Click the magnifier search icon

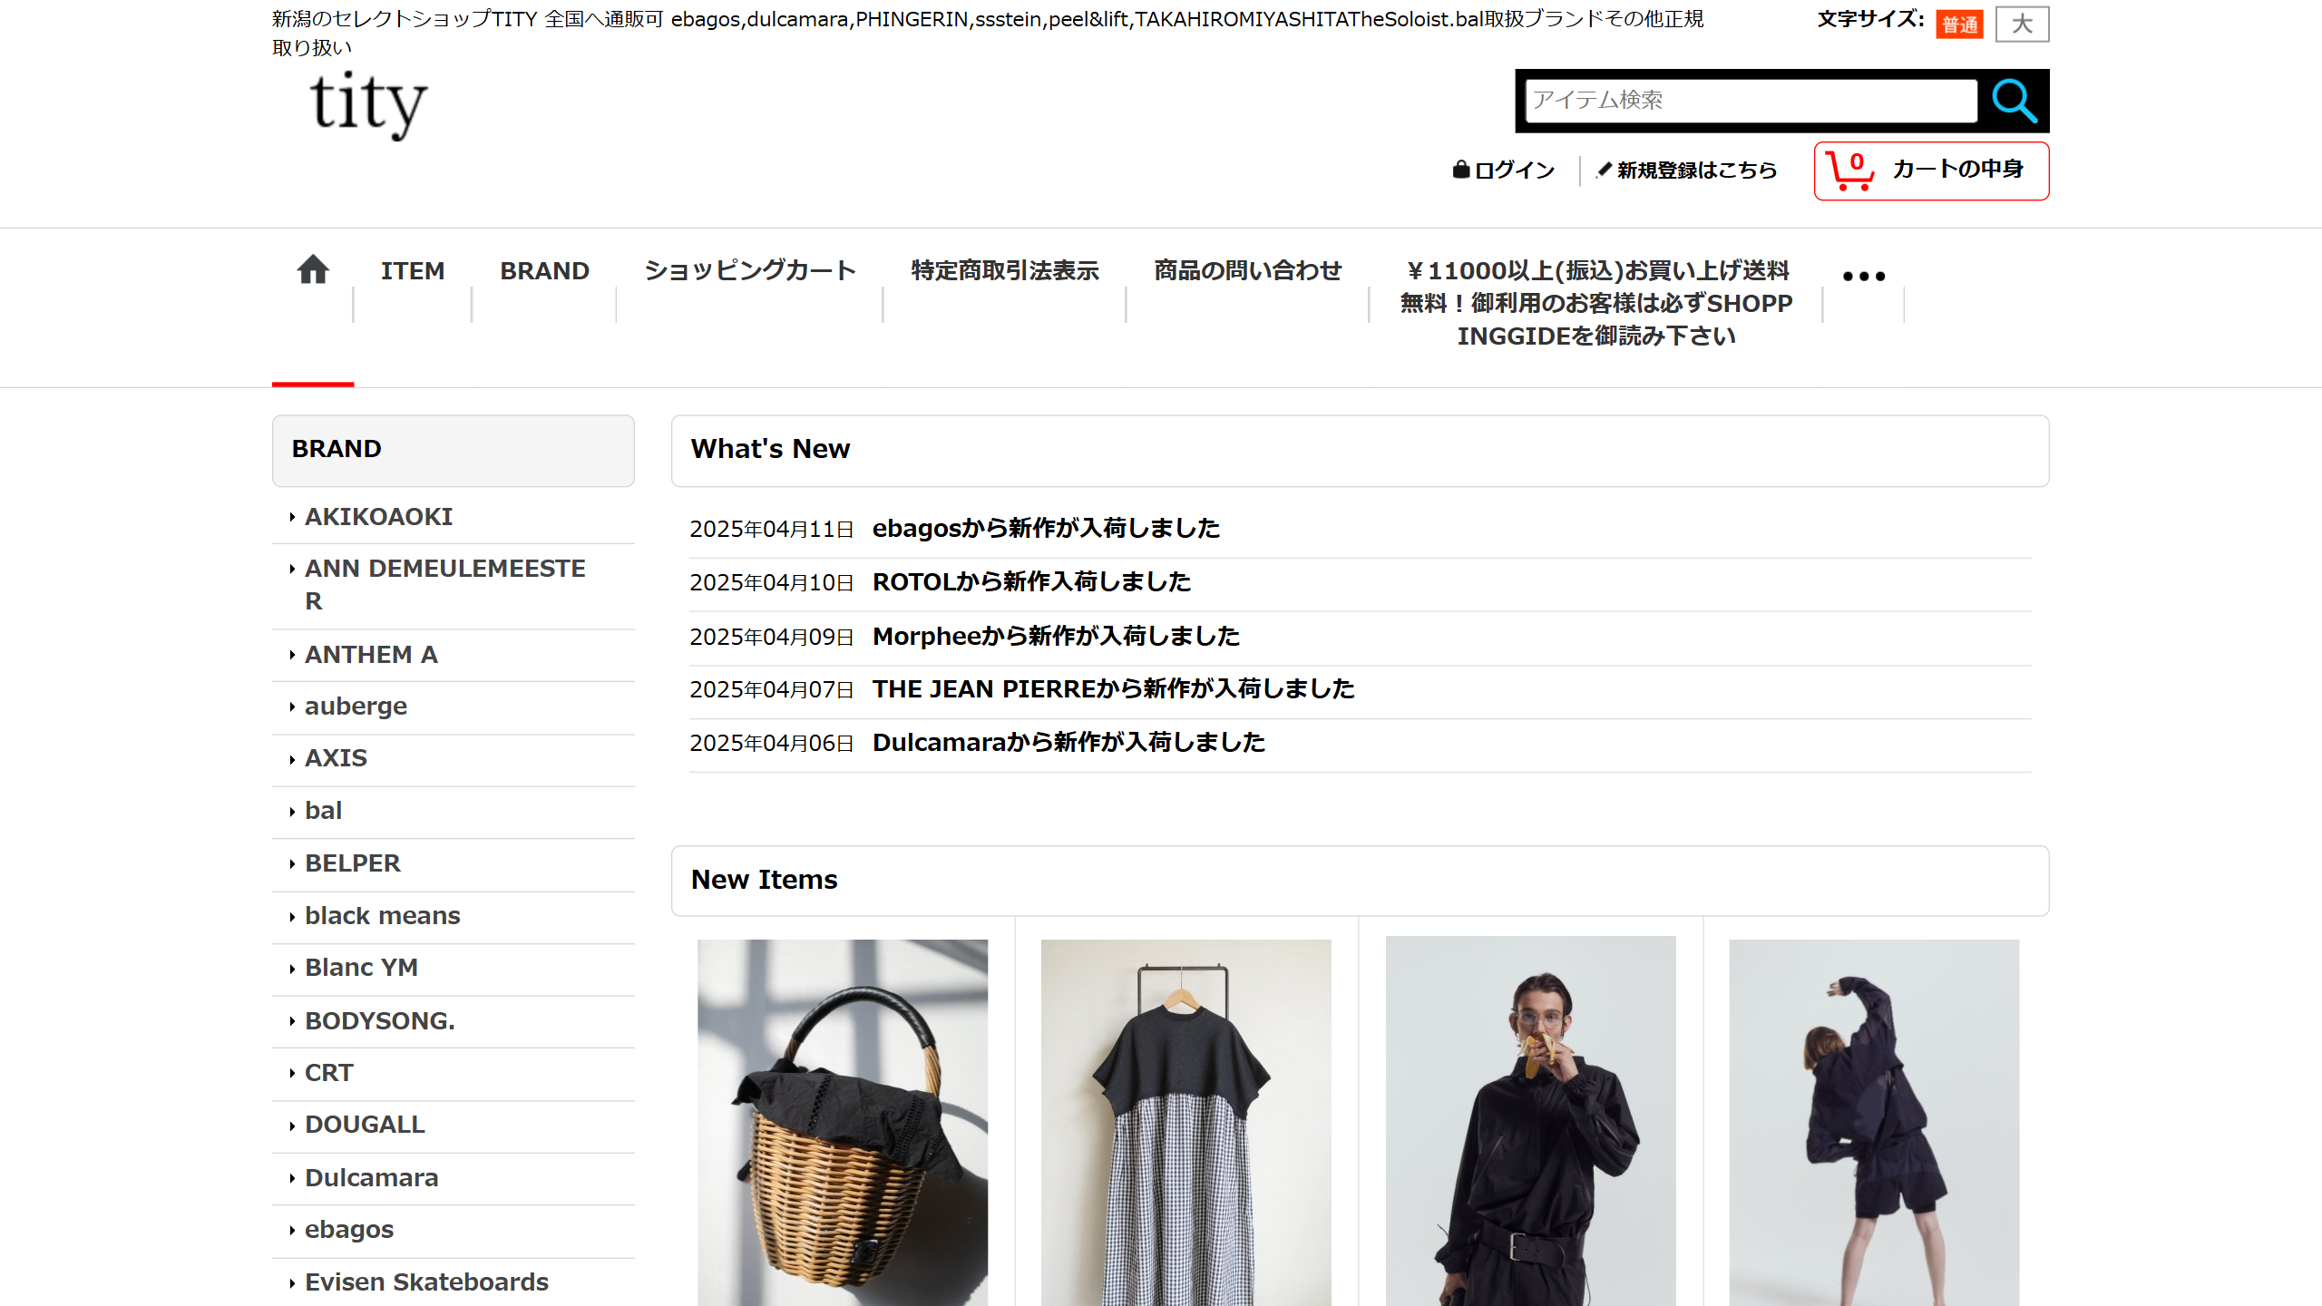click(x=2014, y=101)
